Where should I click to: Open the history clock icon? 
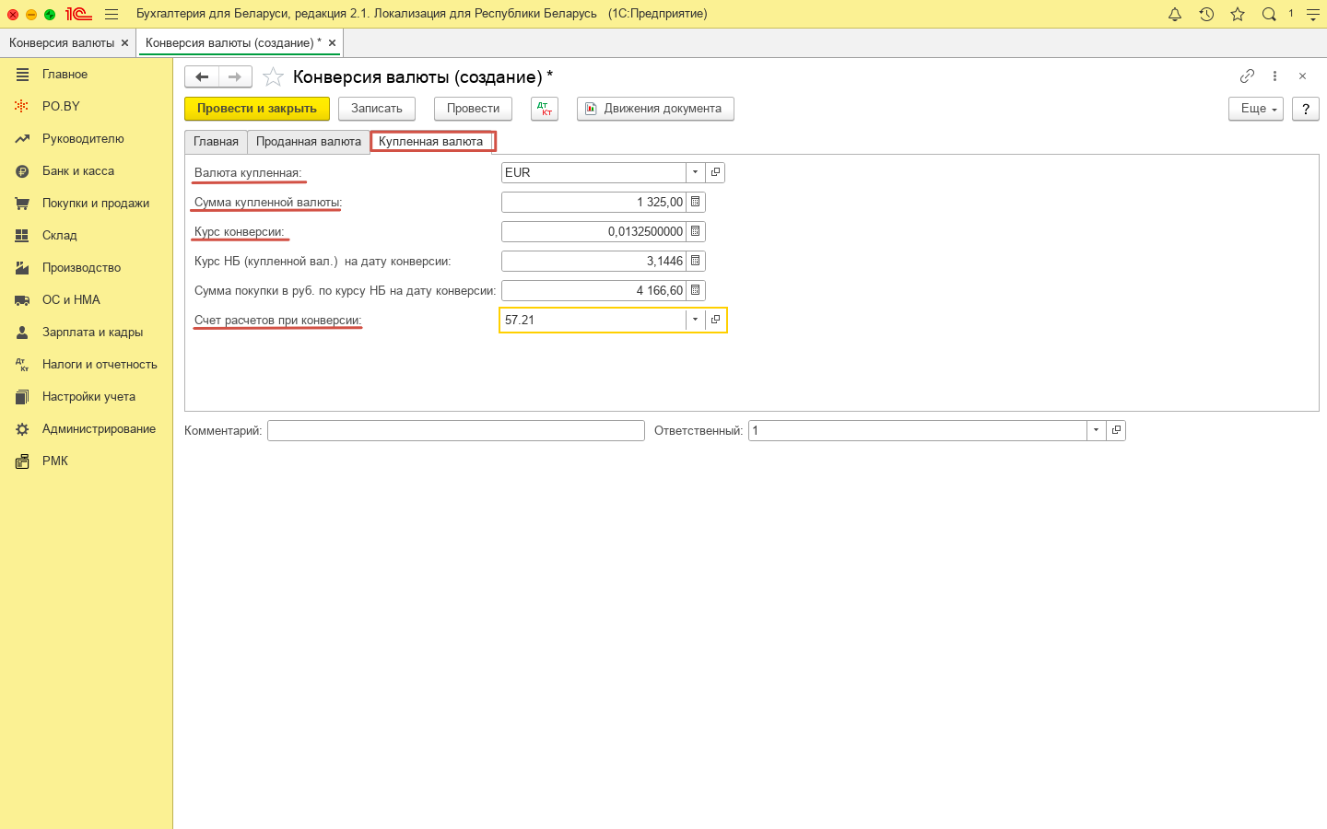point(1206,14)
